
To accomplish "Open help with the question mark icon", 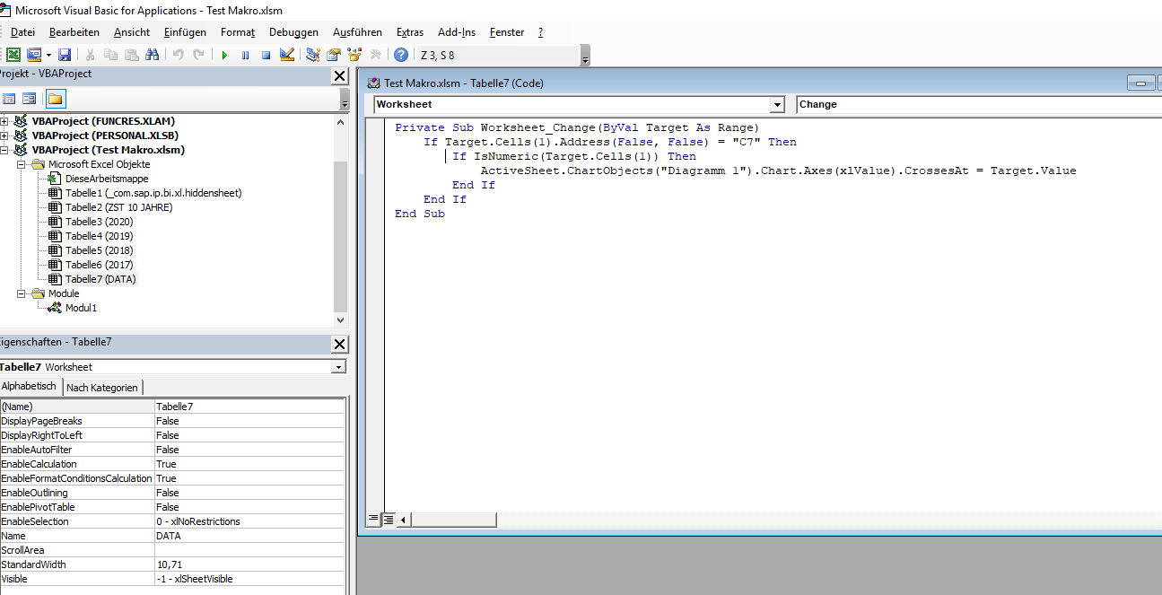I will (400, 55).
